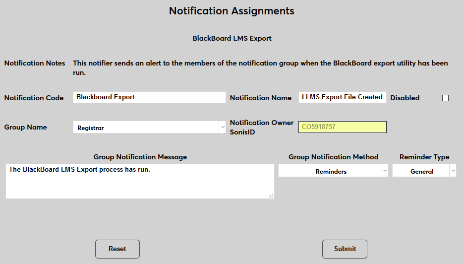Open the Group Notification Method dropdown
This screenshot has height=264, width=464.
coord(333,171)
